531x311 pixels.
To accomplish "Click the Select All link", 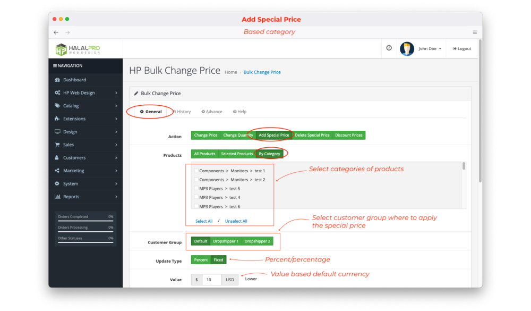I will (x=204, y=221).
